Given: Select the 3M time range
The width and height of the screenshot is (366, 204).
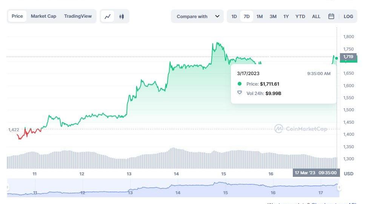Looking at the screenshot, I should coord(273,17).
